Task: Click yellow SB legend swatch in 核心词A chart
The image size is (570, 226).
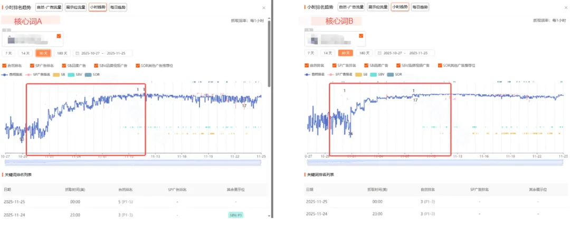Action: click(55, 75)
